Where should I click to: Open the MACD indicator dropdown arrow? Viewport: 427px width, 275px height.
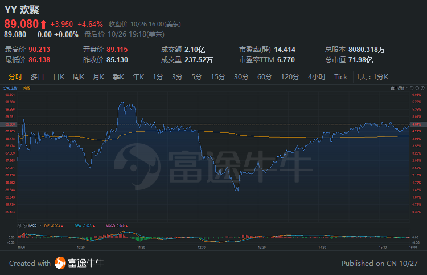pyautogui.click(x=40, y=225)
